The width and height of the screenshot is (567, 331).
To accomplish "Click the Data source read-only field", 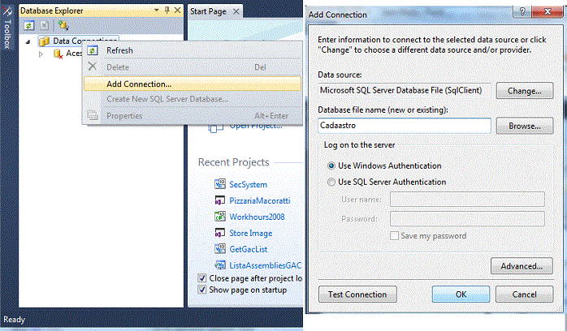I will coord(405,90).
